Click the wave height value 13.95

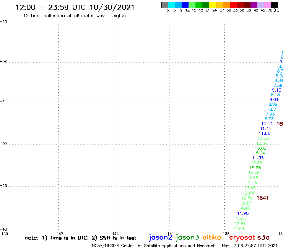tap(252, 178)
